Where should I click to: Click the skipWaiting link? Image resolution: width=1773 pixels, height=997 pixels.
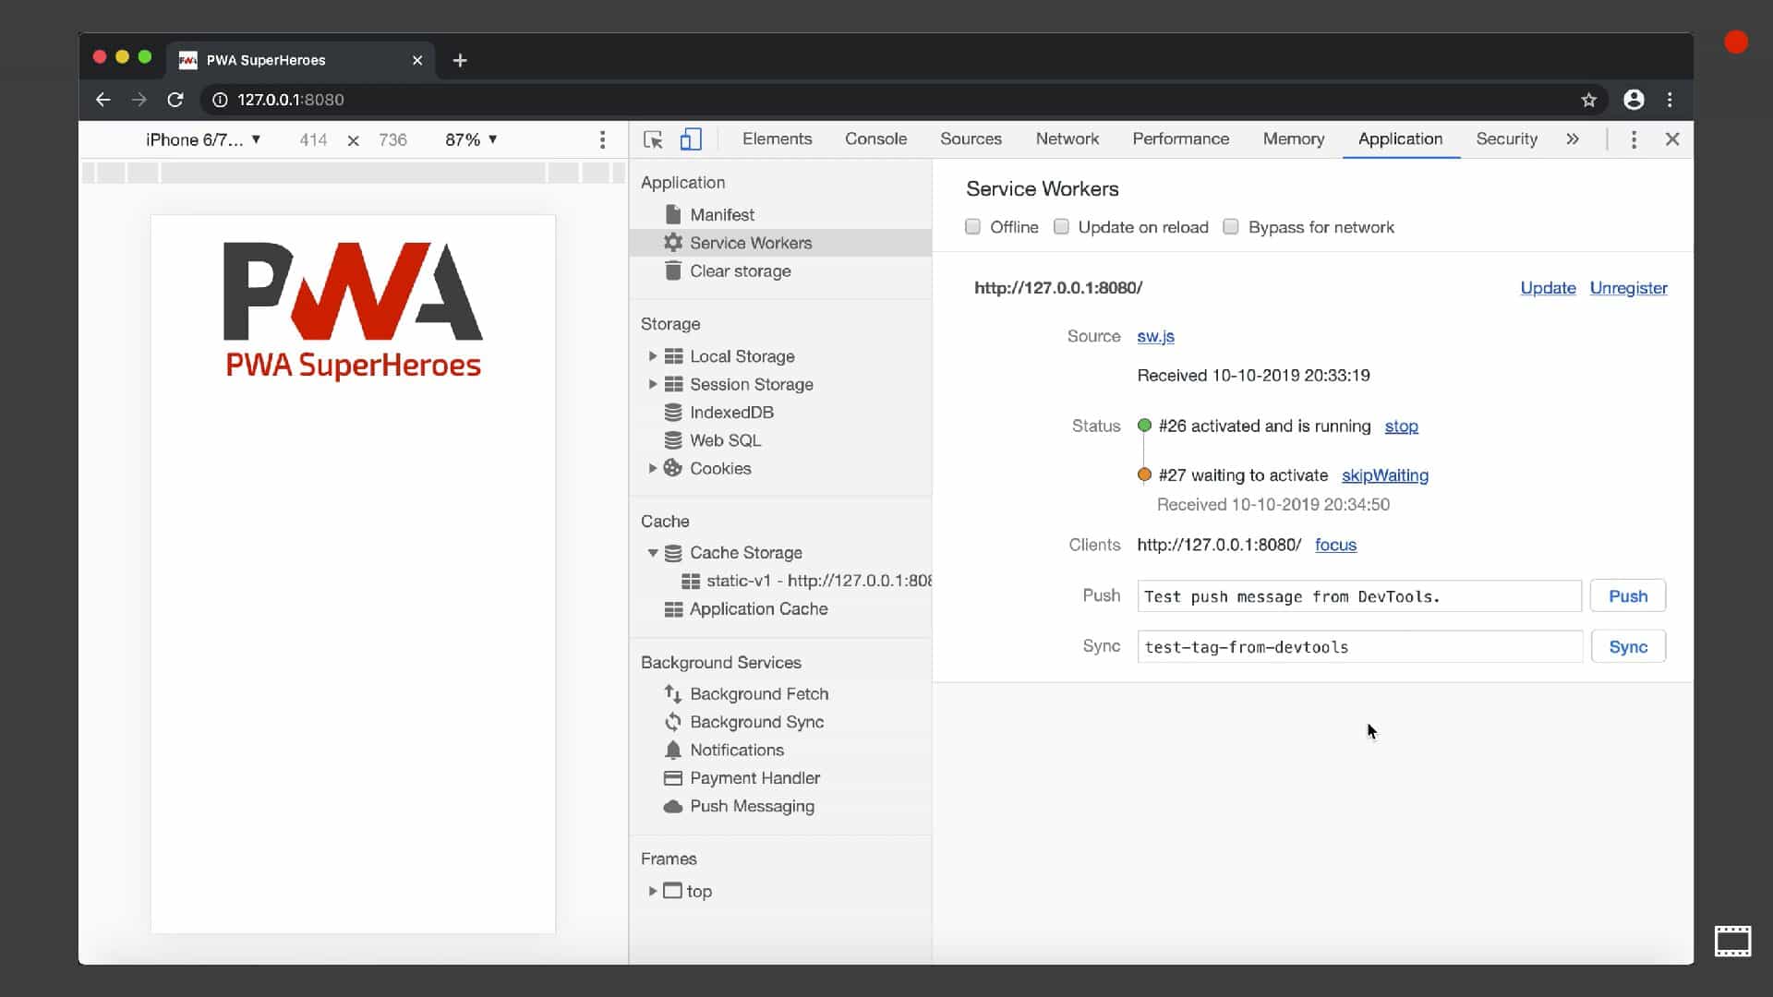1384,475
